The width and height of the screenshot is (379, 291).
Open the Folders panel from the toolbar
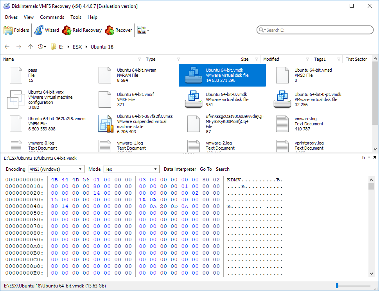16,30
